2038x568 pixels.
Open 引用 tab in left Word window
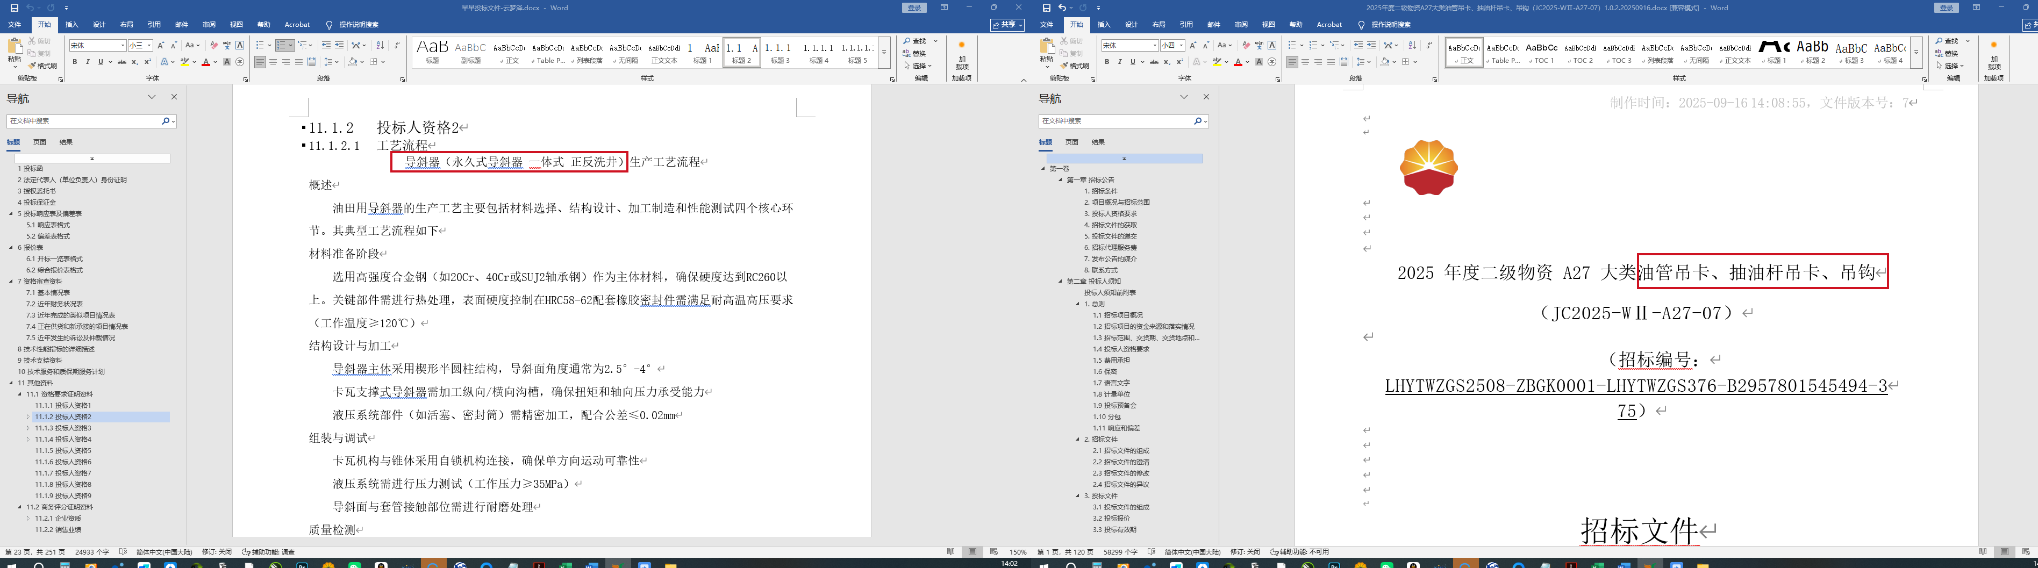154,25
